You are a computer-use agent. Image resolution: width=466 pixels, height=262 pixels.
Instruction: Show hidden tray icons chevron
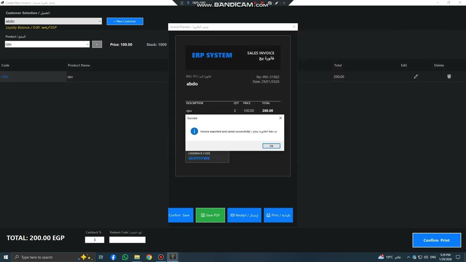(x=408, y=257)
